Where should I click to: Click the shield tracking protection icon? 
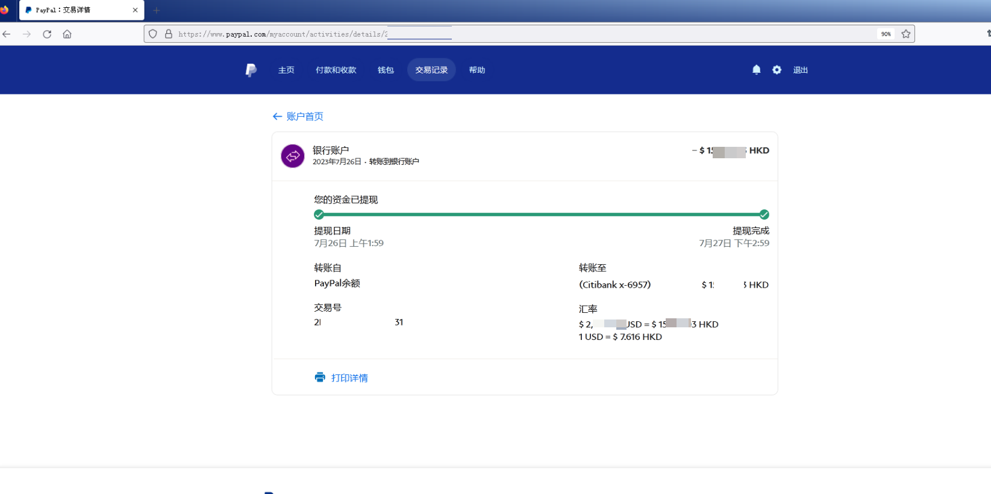[153, 34]
